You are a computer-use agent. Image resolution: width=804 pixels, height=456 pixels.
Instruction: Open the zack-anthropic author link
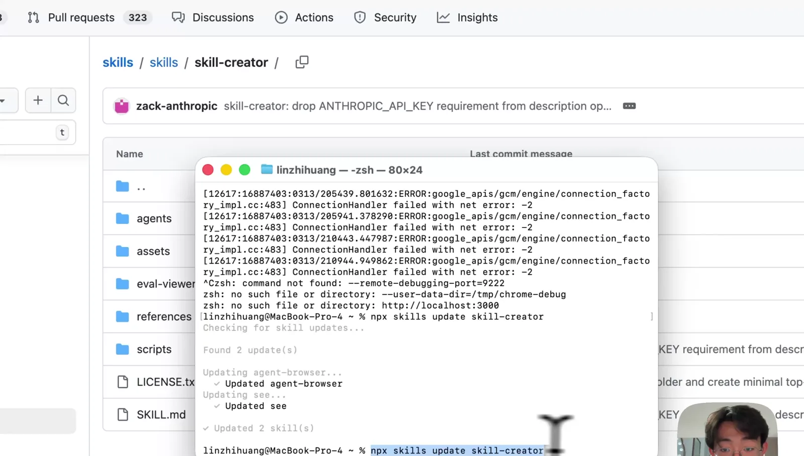(x=177, y=106)
